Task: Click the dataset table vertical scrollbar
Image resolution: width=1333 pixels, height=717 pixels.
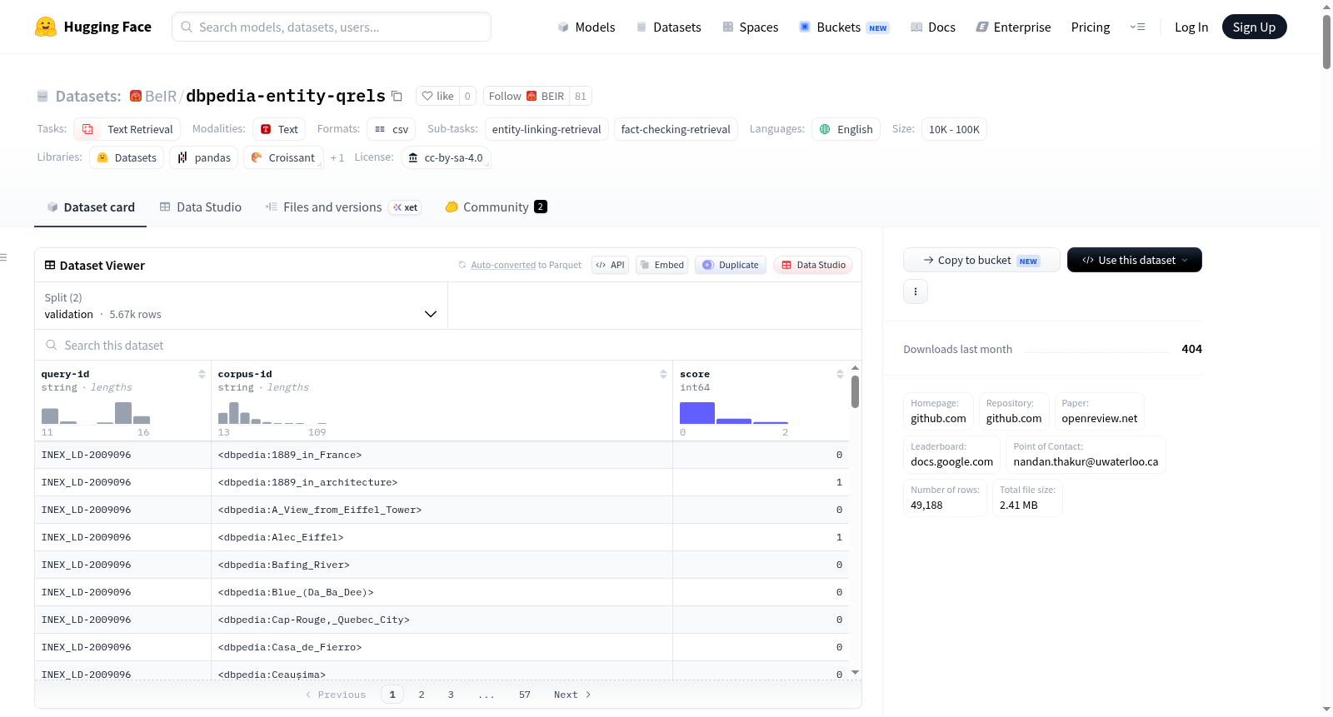Action: 855,391
